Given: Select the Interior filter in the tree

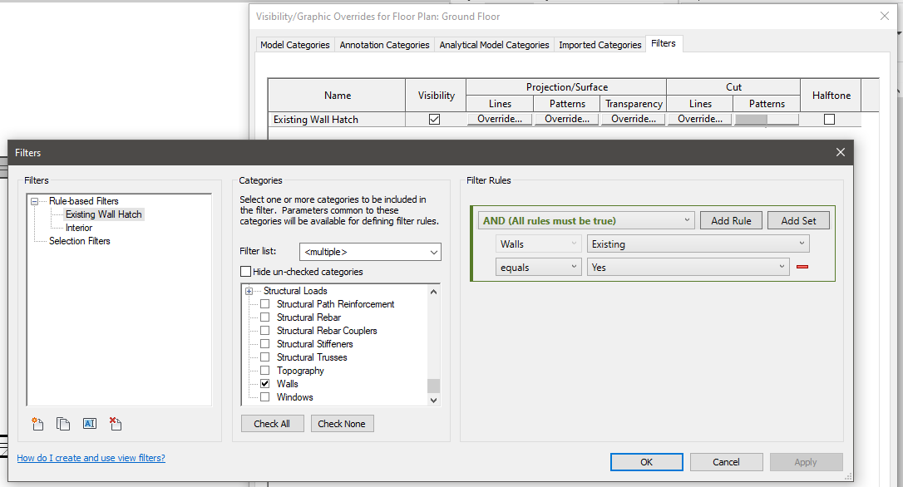Looking at the screenshot, I should 79,228.
